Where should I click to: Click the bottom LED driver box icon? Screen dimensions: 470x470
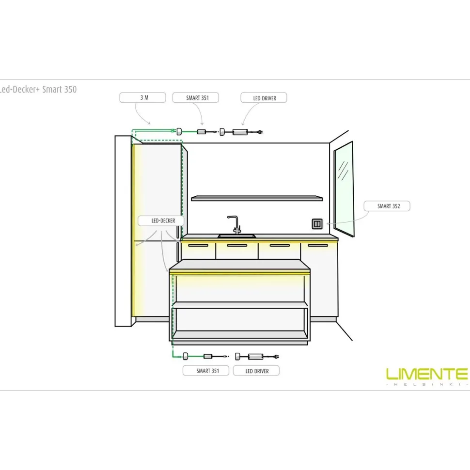click(256, 357)
